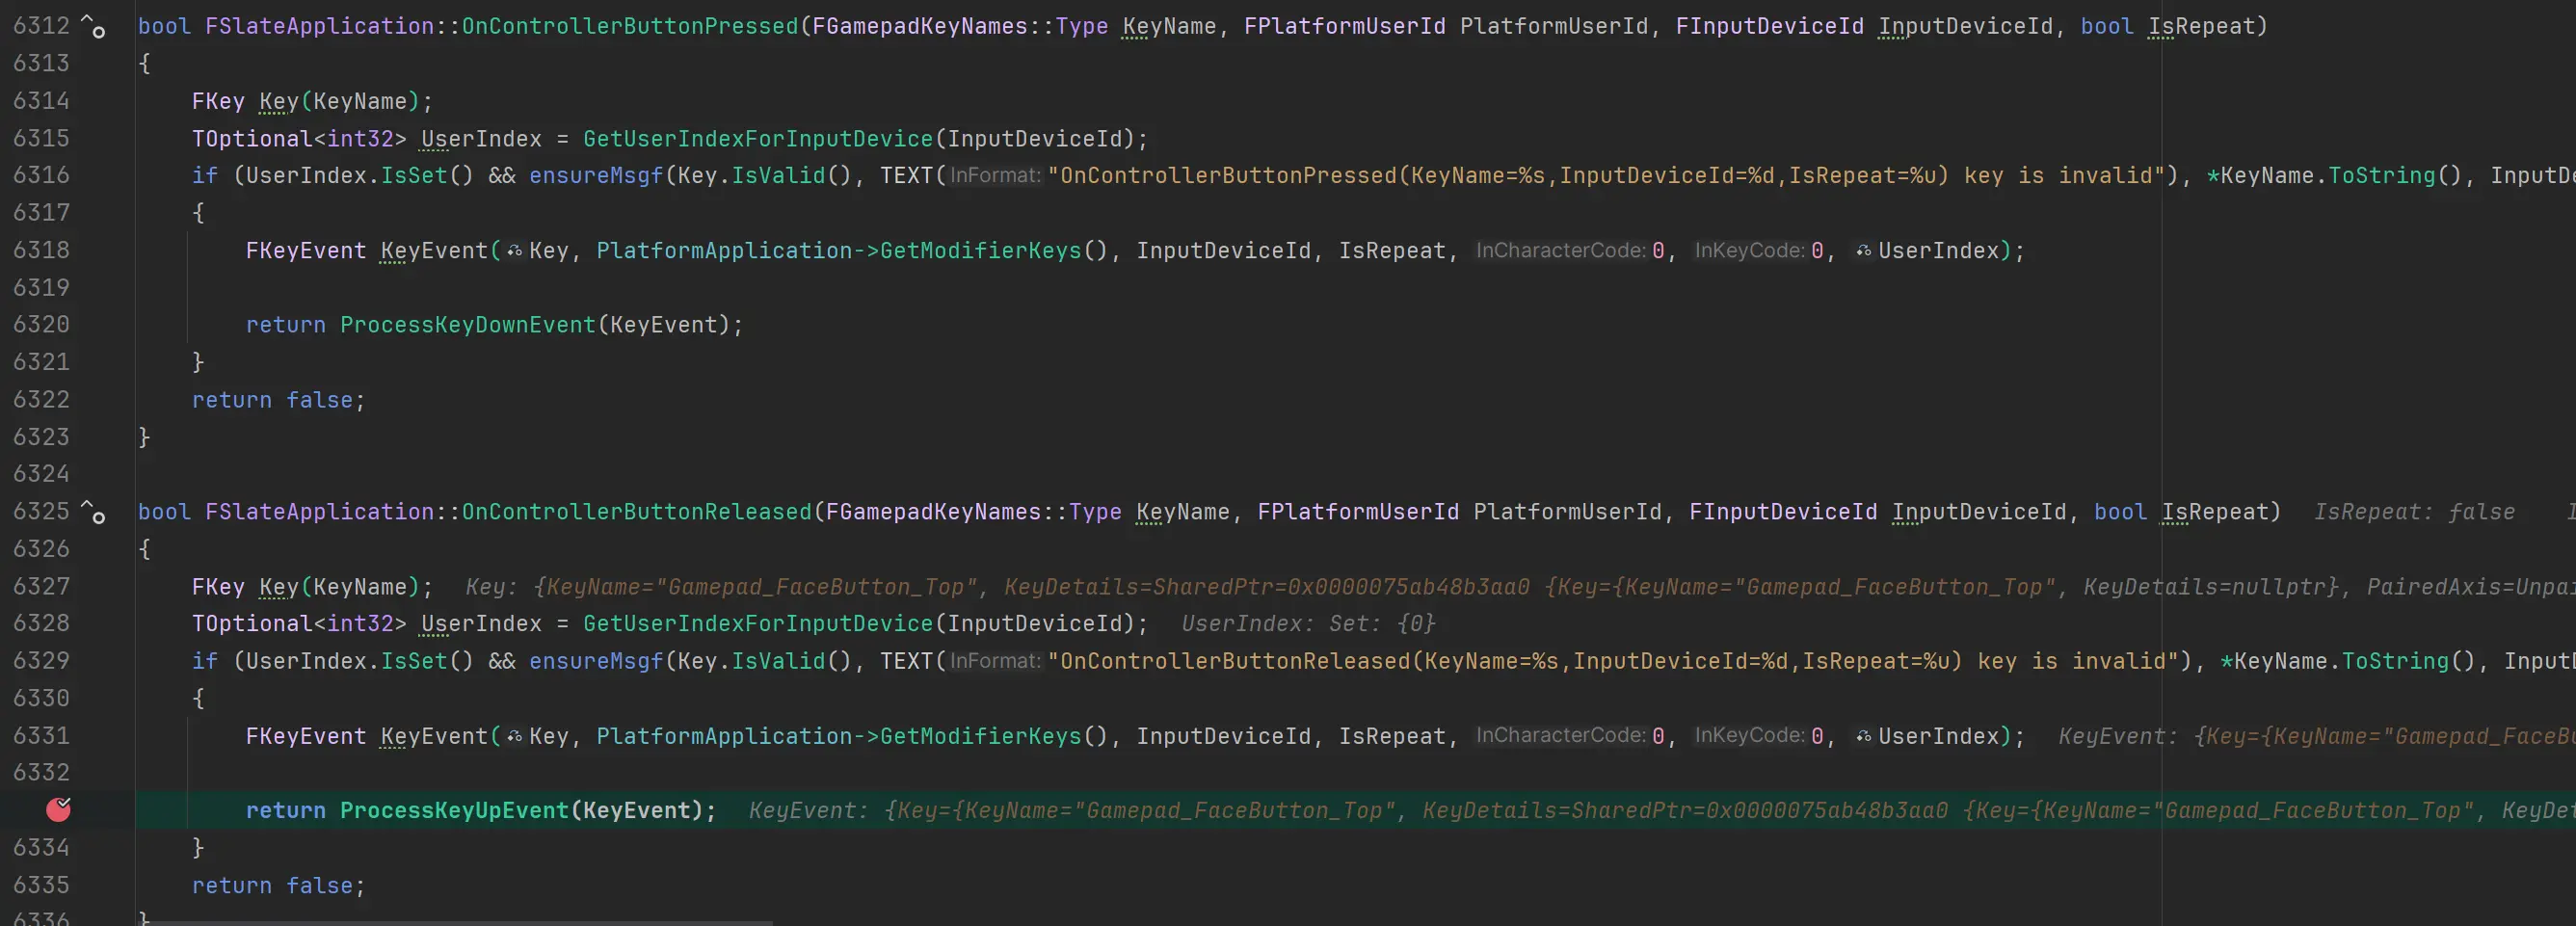2576x926 pixels.
Task: Click gutter icon beside OnControllerButtonPressed on line 6312
Action: 93,27
